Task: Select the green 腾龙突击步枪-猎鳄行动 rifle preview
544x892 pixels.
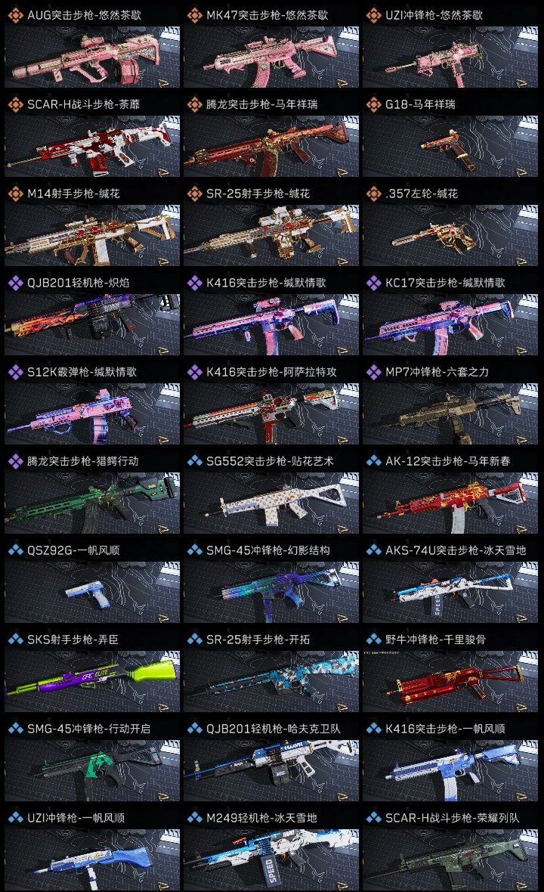Action: click(92, 503)
